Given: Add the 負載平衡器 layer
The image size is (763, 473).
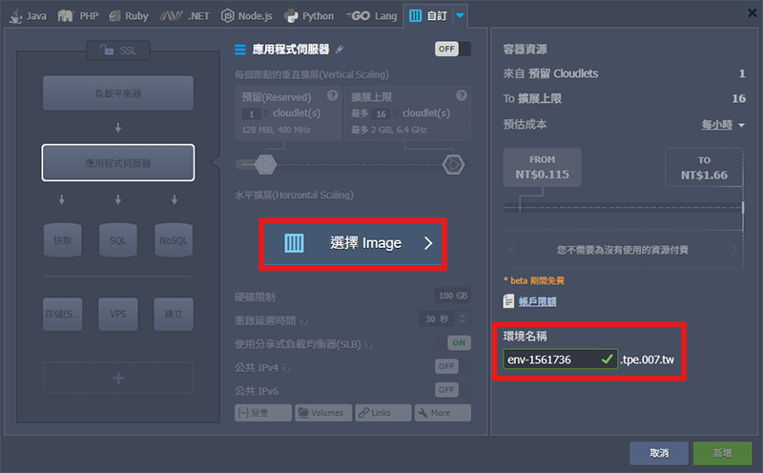Looking at the screenshot, I should click(x=117, y=93).
